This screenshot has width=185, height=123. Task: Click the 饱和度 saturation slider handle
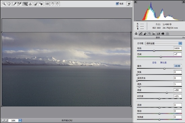[x=159, y=119]
